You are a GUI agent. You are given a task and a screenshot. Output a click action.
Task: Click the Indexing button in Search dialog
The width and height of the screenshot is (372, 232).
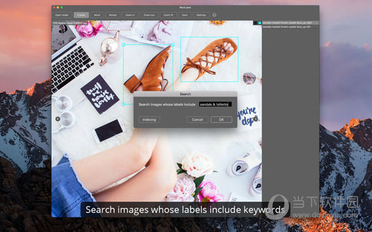pos(149,119)
